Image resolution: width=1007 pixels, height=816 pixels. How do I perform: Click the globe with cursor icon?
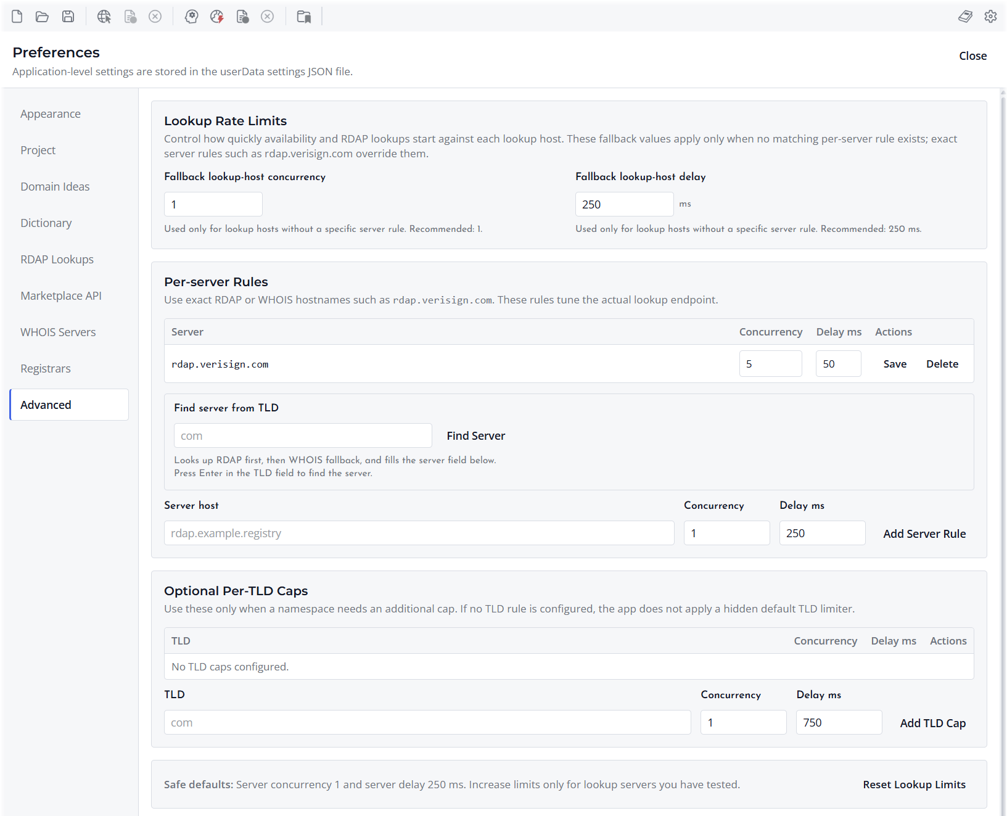104,17
